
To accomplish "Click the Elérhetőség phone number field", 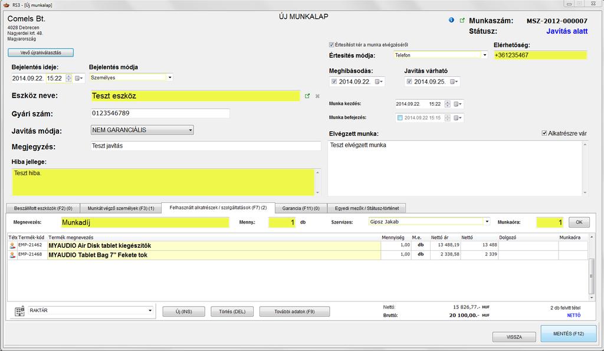I will click(x=540, y=55).
